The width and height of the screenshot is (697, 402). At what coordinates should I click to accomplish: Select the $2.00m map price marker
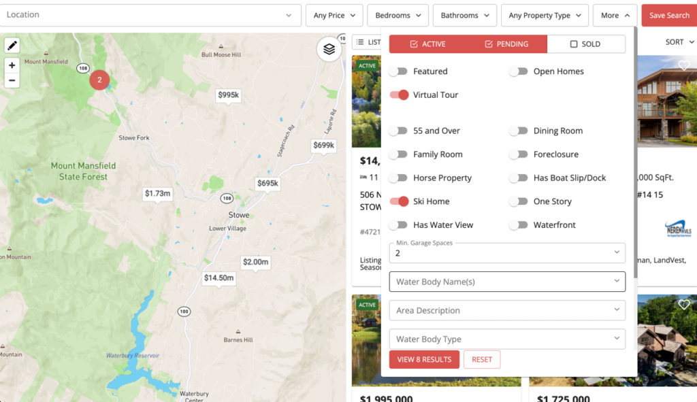[x=256, y=262]
